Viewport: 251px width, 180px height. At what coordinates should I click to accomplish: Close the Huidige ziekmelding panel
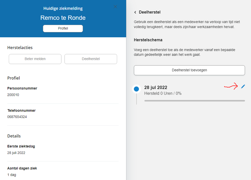click(115, 7)
